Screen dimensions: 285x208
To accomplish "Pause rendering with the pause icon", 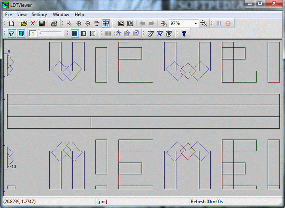I will (x=219, y=23).
